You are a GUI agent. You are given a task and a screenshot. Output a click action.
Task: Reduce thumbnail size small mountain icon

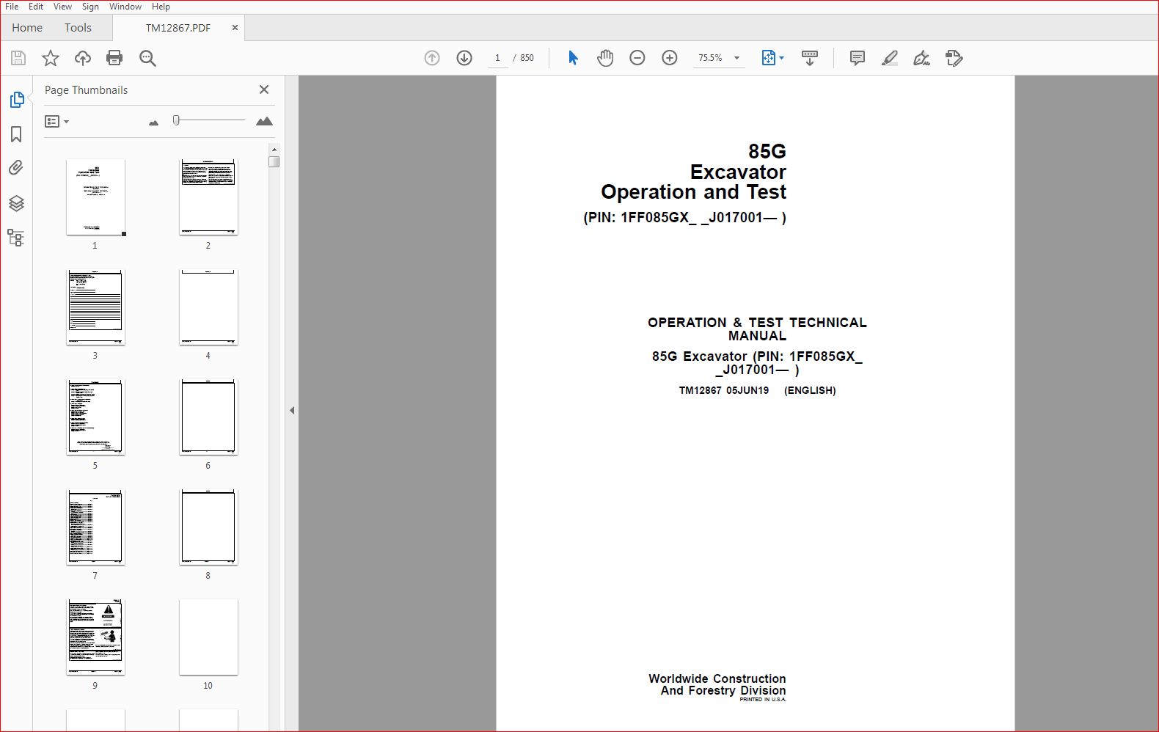153,123
